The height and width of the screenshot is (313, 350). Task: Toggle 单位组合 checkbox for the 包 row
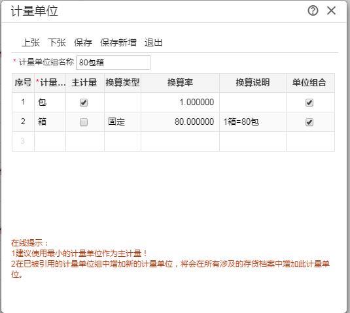[x=309, y=103]
